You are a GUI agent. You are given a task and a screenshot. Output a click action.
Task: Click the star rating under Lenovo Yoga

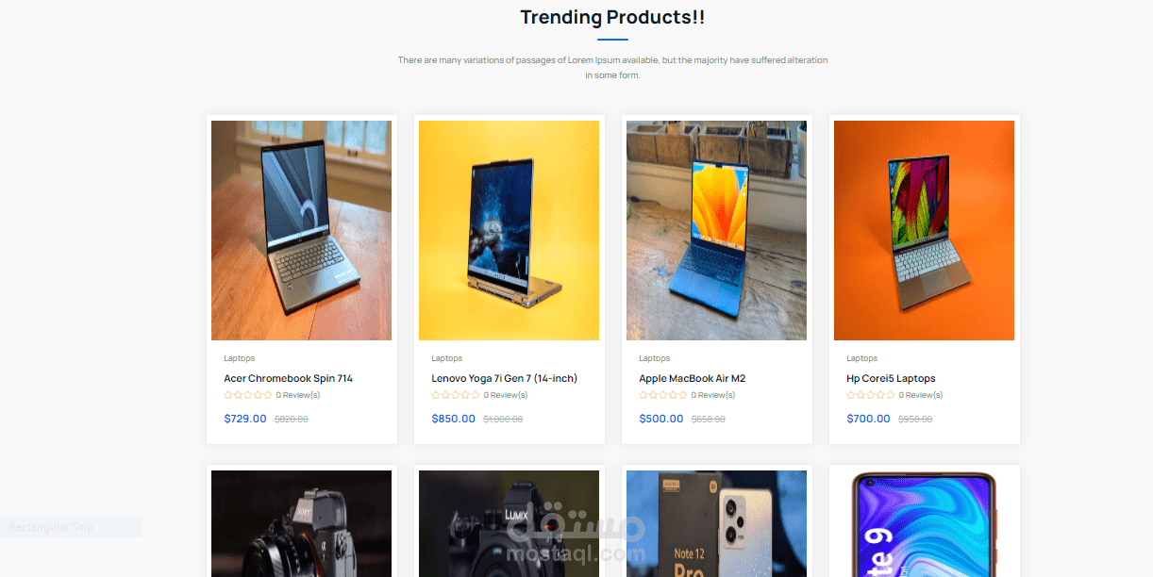tap(456, 395)
